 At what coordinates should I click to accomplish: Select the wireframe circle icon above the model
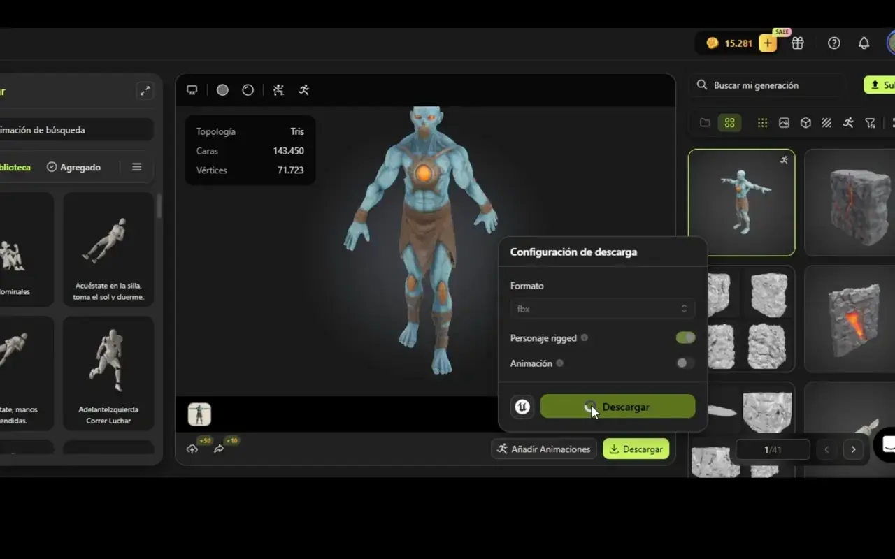(248, 90)
